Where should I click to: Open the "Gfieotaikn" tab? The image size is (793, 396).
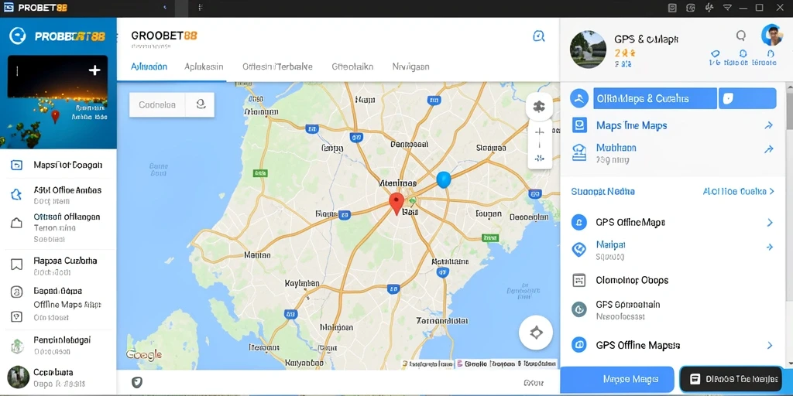tap(352, 67)
